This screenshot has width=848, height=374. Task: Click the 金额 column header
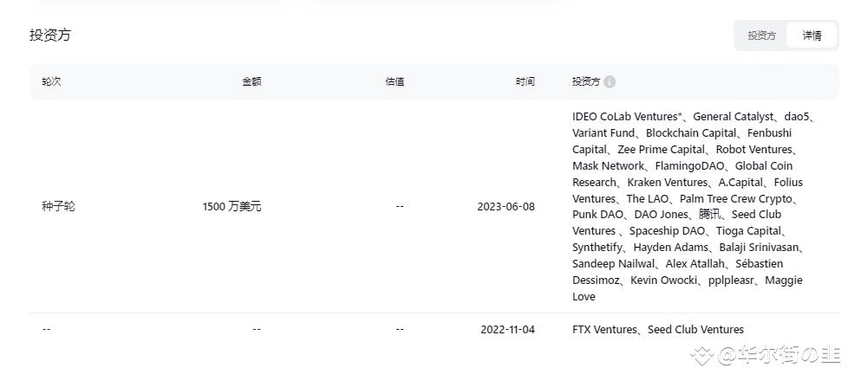tap(251, 82)
